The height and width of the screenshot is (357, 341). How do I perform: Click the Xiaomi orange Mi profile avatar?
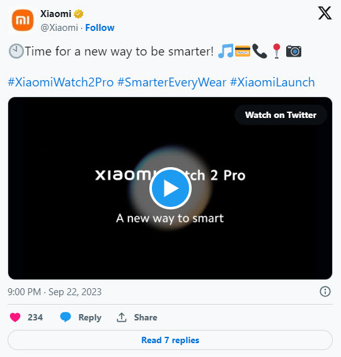(x=23, y=20)
